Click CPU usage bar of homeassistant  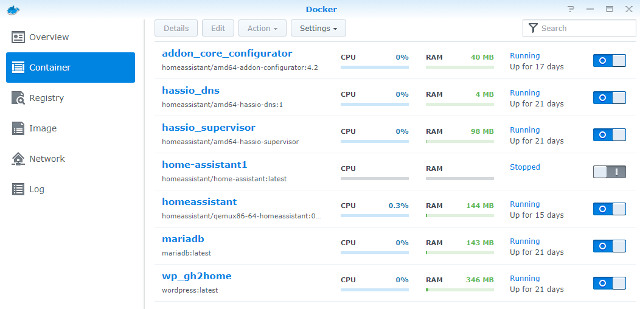pyautogui.click(x=375, y=215)
